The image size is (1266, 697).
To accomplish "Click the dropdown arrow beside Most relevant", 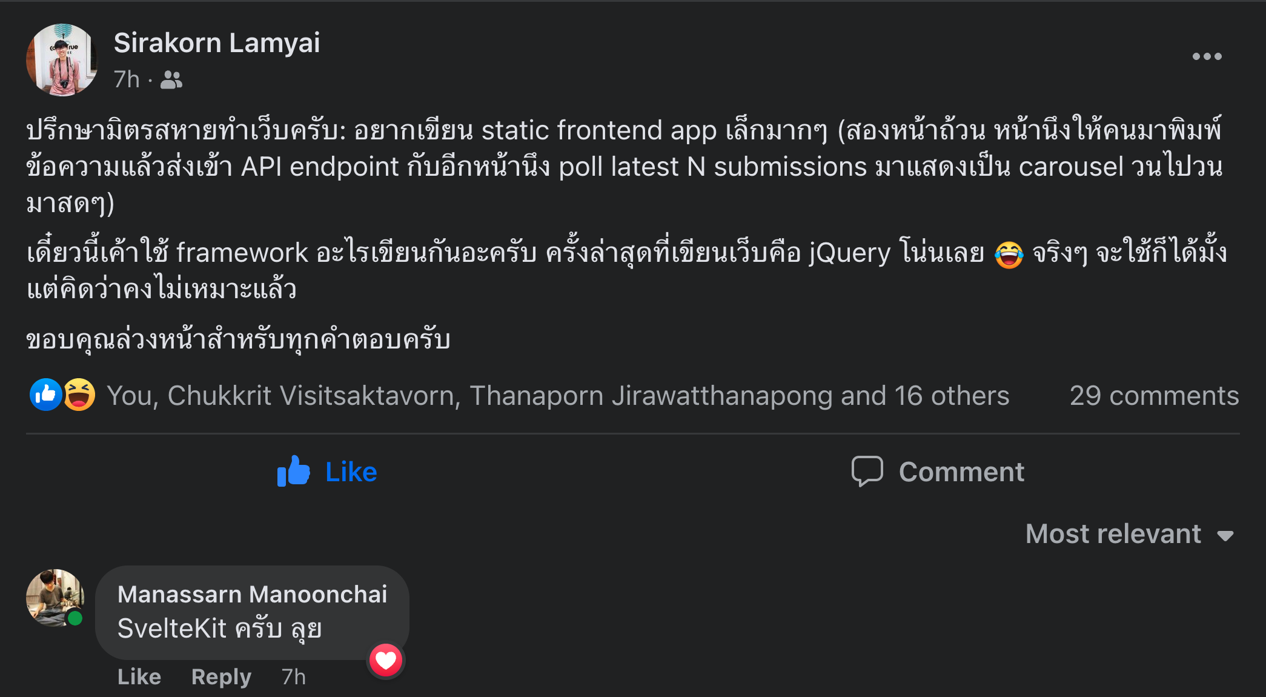I will (x=1225, y=536).
